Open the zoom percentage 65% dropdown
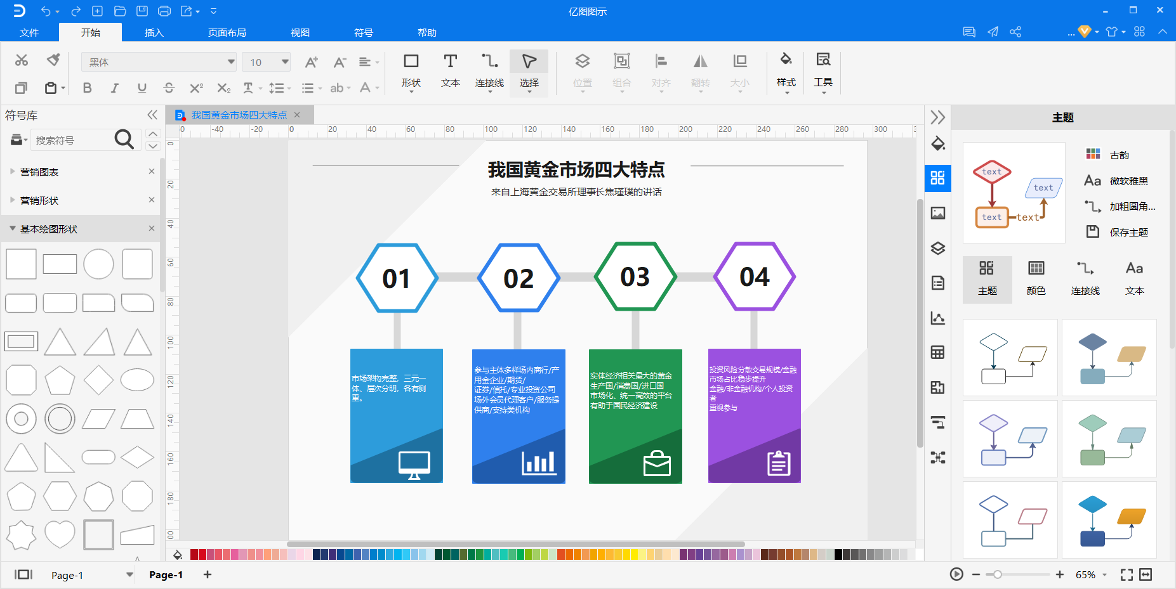1176x589 pixels. pos(1091,574)
